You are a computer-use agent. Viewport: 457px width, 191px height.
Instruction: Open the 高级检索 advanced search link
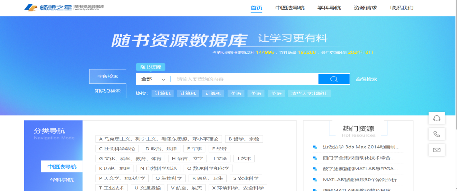pyautogui.click(x=366, y=79)
